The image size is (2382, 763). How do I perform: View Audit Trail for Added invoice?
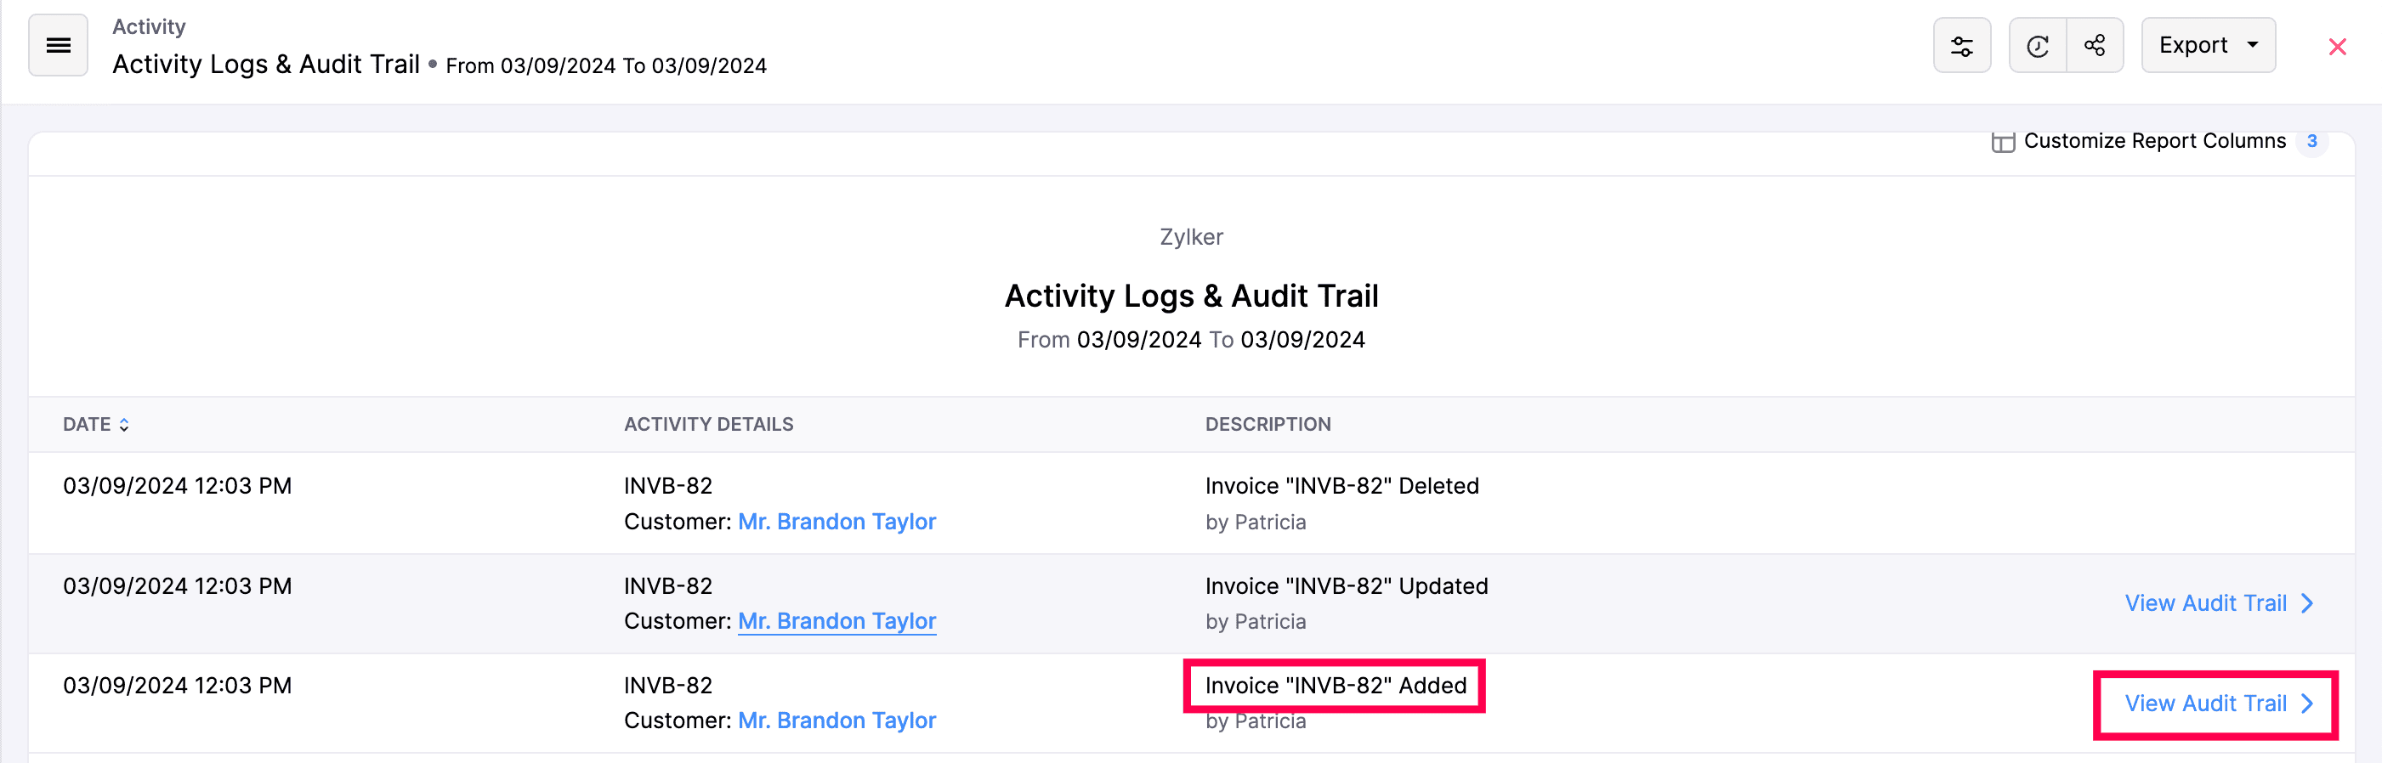point(2204,704)
